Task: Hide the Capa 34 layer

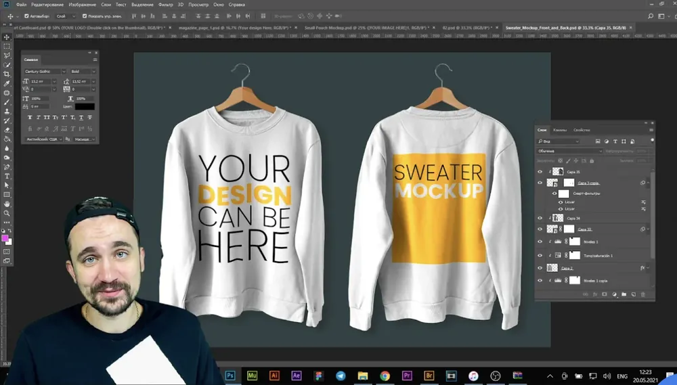Action: tap(540, 218)
